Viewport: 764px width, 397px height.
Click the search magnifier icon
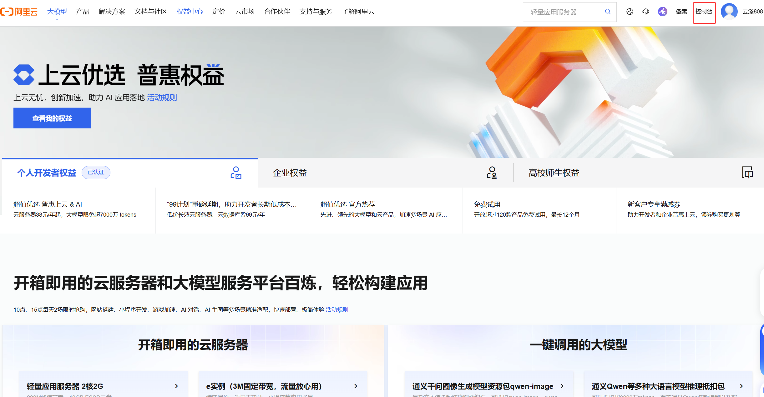[x=607, y=12]
